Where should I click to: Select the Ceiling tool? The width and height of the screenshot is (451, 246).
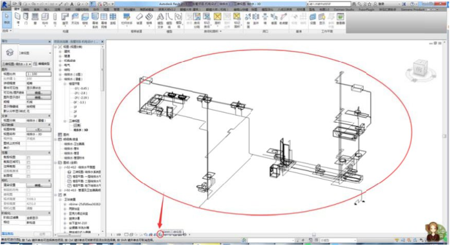75,19
